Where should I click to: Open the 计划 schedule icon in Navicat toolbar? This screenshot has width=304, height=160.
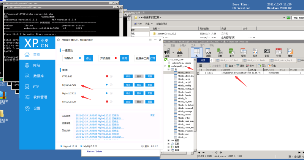pos(279,53)
